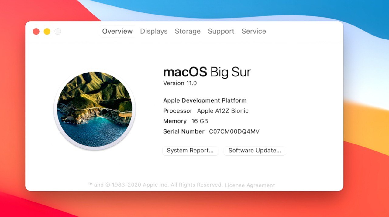The image size is (389, 217).
Task: Open the Service tab
Action: coord(254,31)
